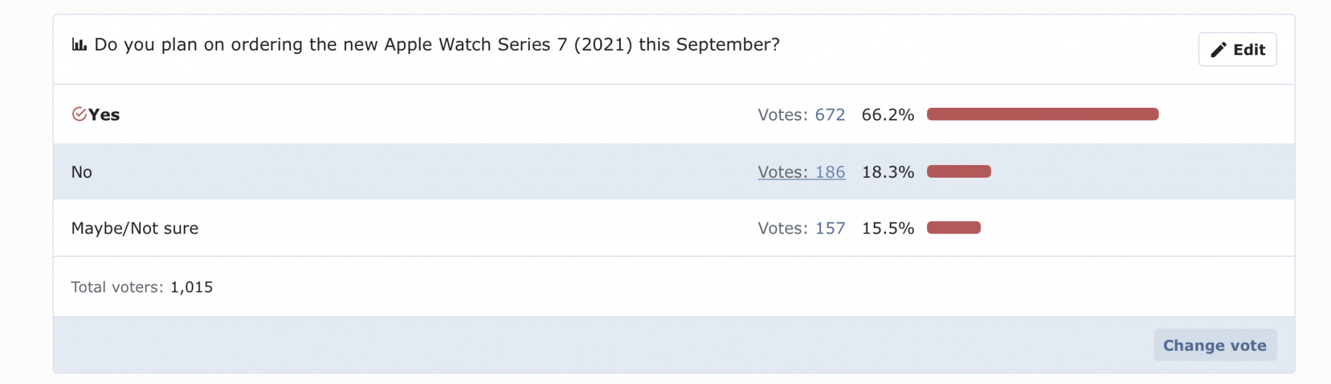
Task: Click the Change vote button
Action: (x=1215, y=345)
